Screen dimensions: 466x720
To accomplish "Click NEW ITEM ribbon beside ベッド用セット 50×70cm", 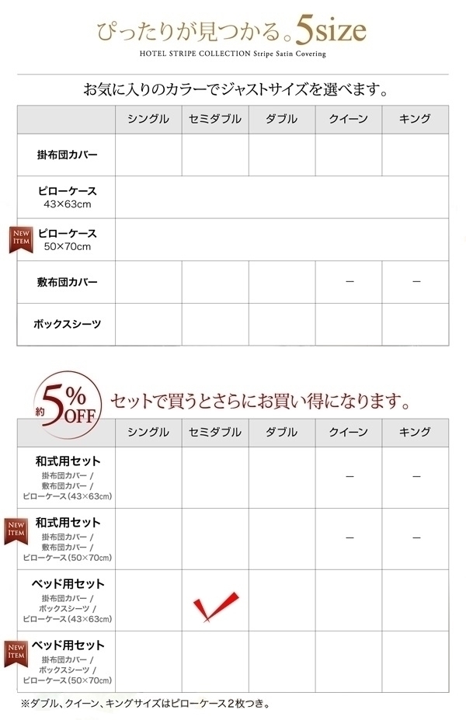I will [16, 654].
